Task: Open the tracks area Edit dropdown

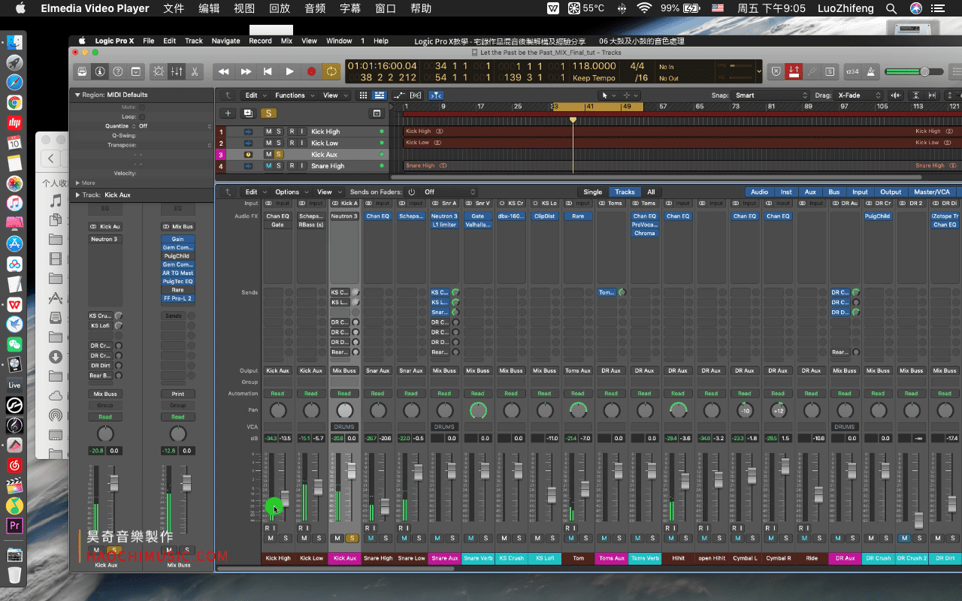Action: click(253, 95)
